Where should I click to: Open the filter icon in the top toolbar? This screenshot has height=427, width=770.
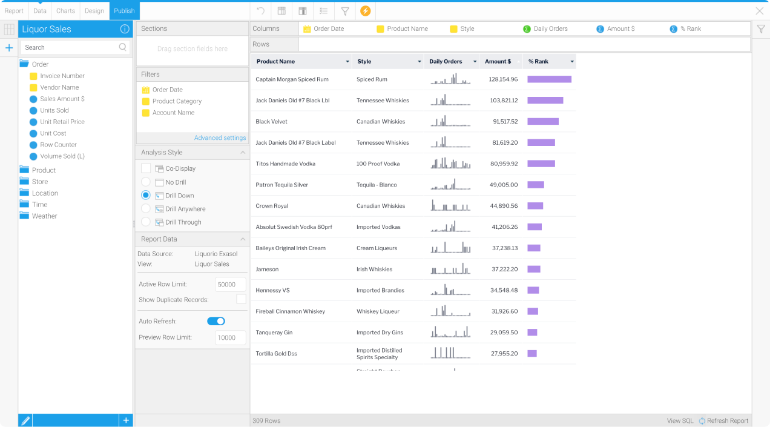click(344, 10)
